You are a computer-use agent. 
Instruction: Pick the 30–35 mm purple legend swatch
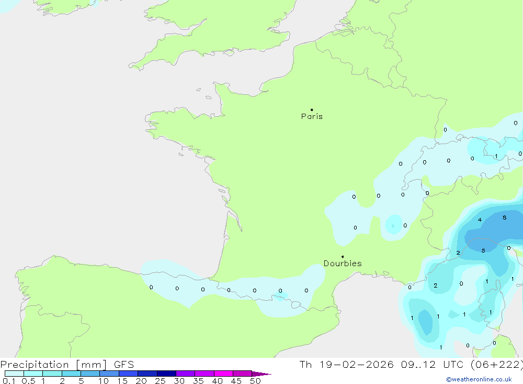tap(186, 374)
